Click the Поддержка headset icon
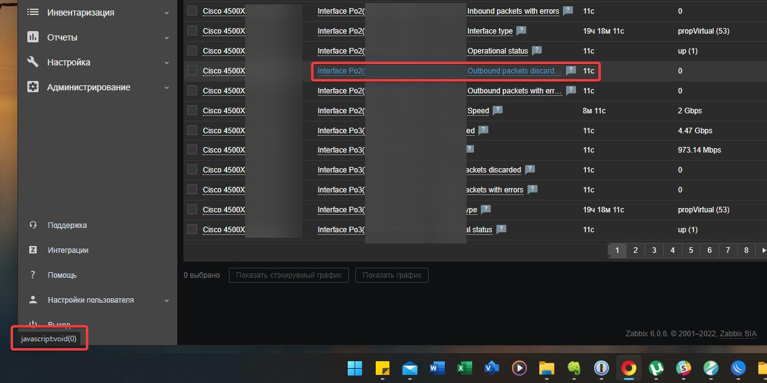The width and height of the screenshot is (767, 383). click(34, 225)
